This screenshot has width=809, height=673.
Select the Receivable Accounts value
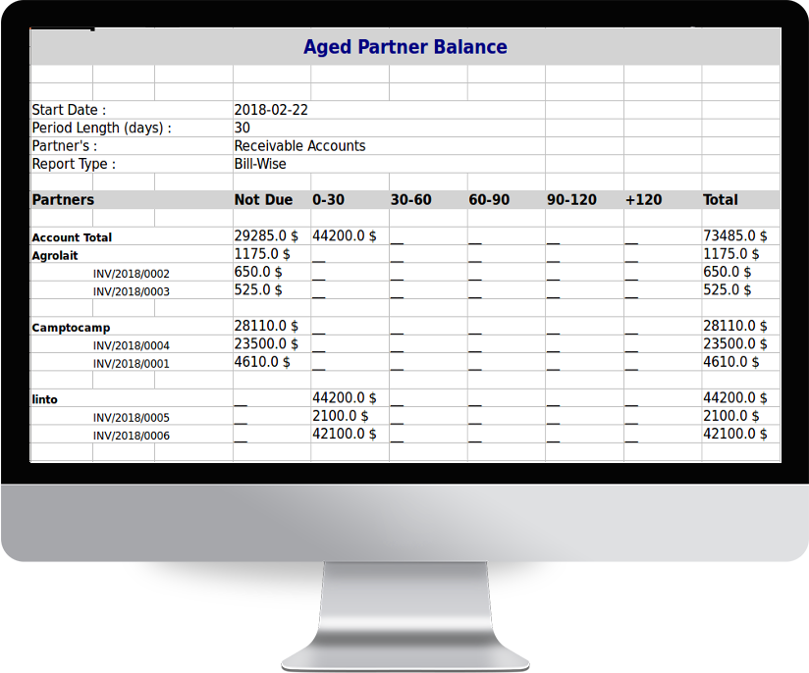pos(299,146)
